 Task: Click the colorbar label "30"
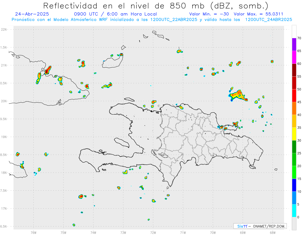(x=299, y=141)
